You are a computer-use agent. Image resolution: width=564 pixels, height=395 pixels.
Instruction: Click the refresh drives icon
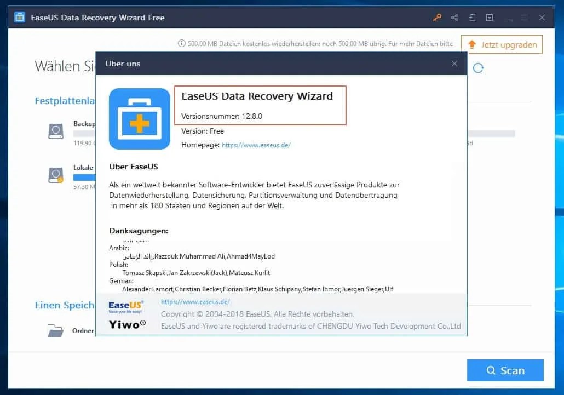(x=478, y=67)
